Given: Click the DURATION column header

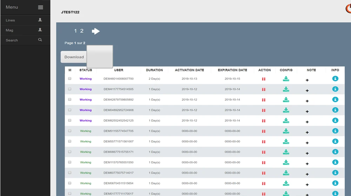Looking at the screenshot, I should coord(154,70).
